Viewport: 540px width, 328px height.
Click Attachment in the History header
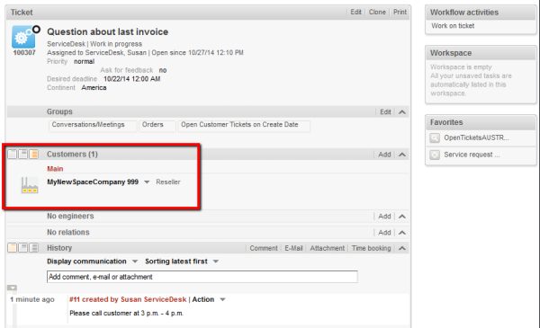point(327,248)
